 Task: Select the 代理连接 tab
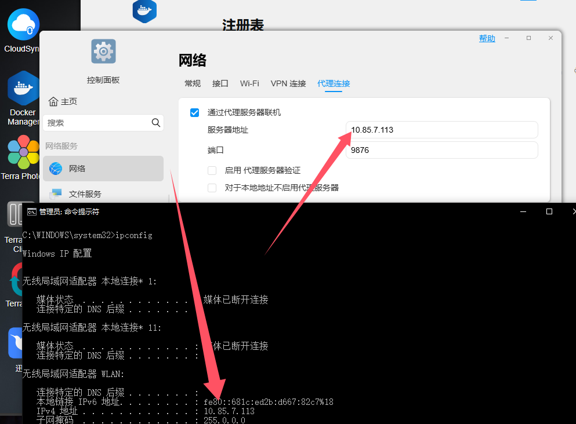[x=334, y=83]
